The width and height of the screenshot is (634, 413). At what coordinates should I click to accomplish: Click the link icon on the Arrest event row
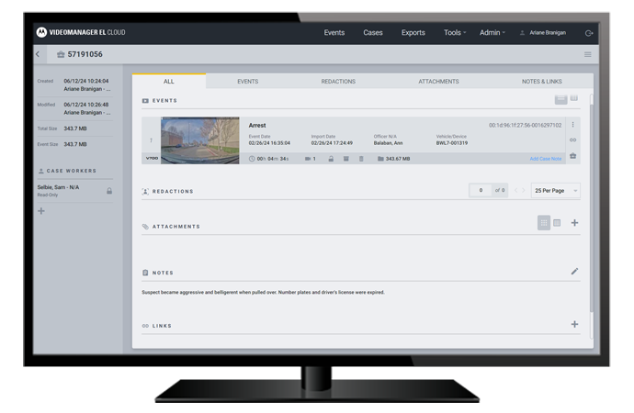pos(572,140)
